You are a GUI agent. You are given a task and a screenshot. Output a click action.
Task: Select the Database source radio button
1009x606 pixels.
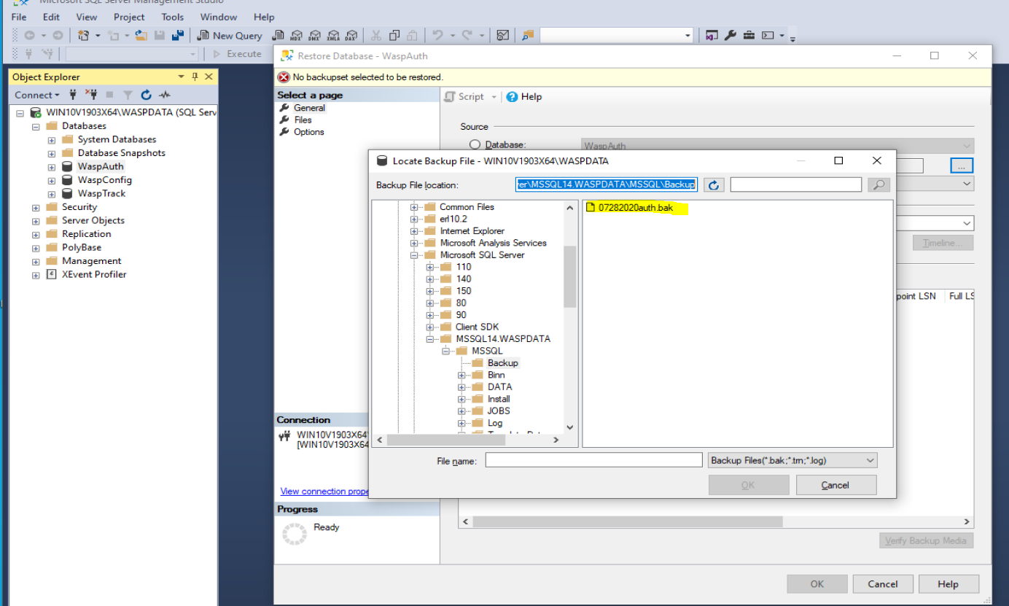tap(475, 145)
